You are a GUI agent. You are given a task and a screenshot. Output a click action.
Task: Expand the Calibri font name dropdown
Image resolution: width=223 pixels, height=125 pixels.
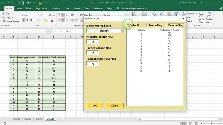pos(39,15)
